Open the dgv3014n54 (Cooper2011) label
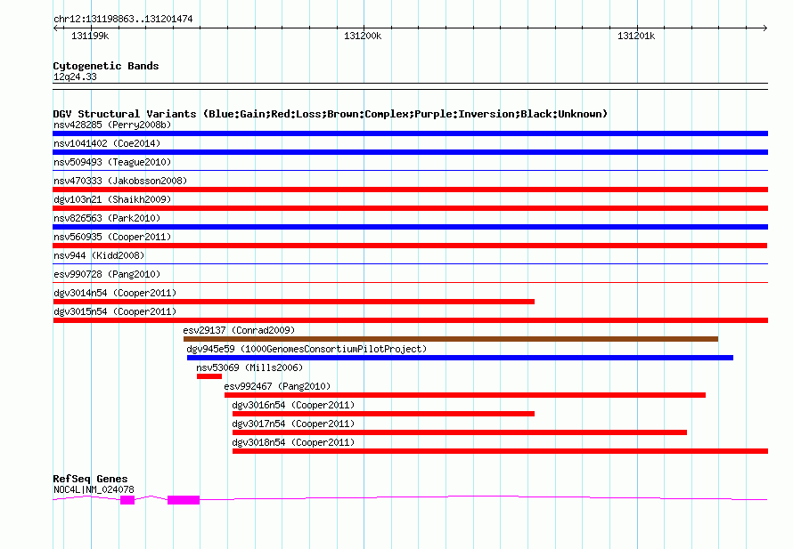Viewport: 793px width, 549px height. pos(115,293)
